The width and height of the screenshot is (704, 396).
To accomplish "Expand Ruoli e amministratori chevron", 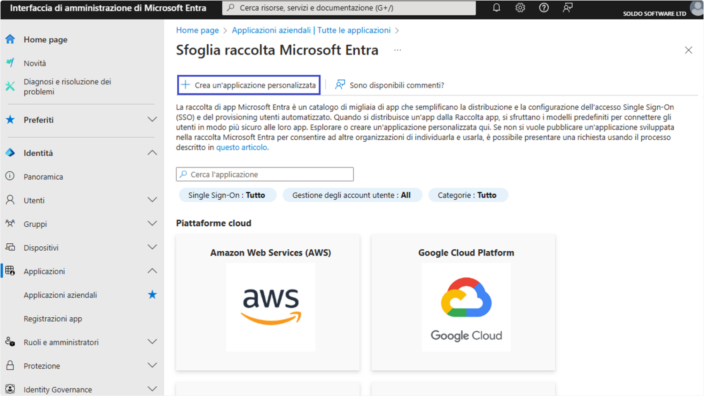I will (152, 342).
